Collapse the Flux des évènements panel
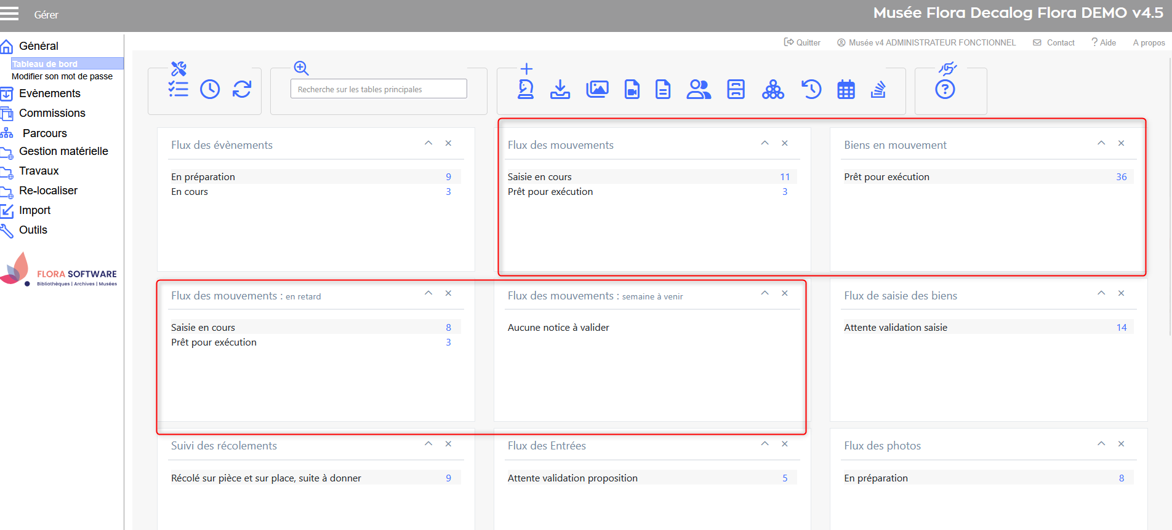 428,143
